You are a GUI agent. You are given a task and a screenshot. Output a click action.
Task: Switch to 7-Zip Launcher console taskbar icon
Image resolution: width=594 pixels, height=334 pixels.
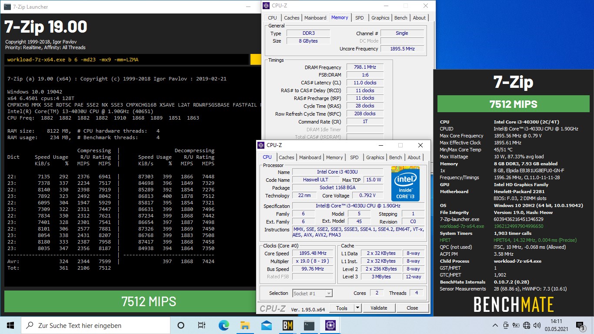pos(309,325)
